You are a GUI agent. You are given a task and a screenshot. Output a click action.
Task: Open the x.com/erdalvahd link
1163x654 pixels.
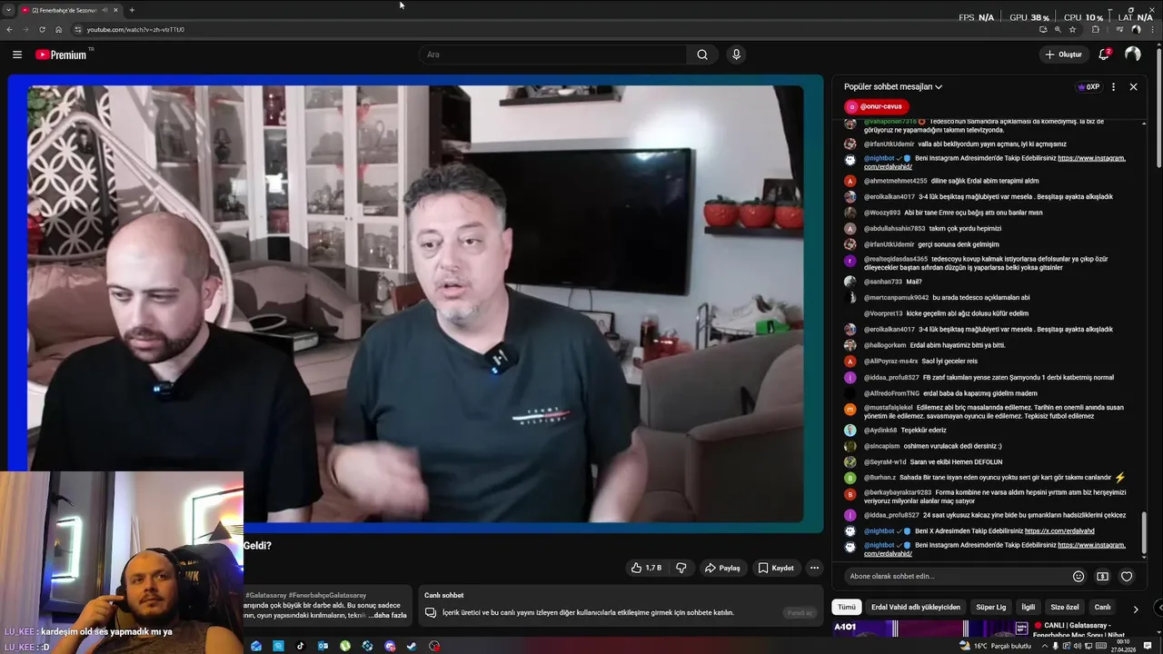pyautogui.click(x=1059, y=530)
